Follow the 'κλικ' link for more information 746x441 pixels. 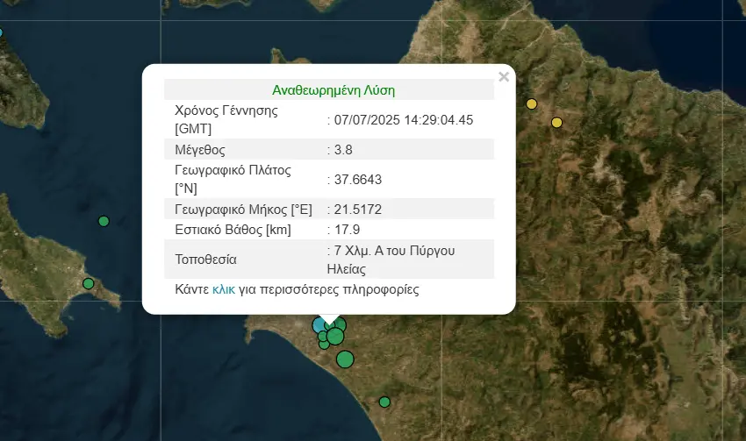click(223, 289)
